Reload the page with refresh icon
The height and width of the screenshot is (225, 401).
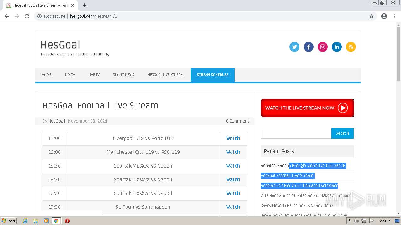[x=27, y=16]
